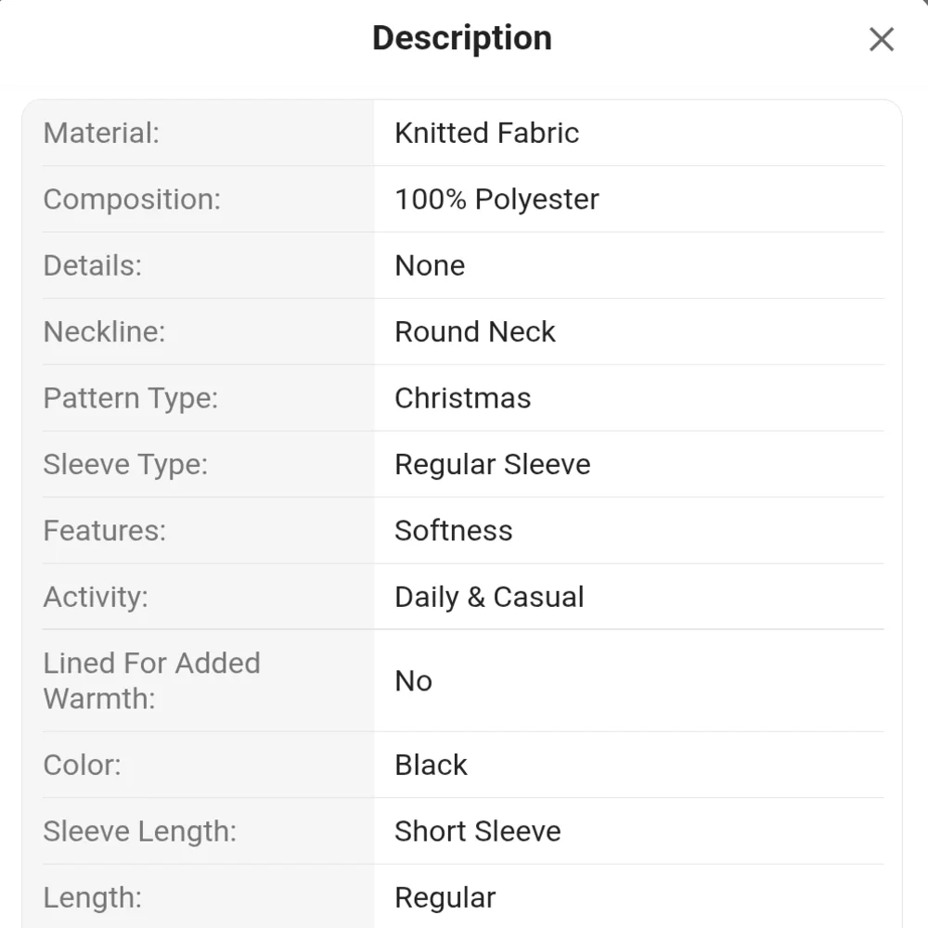The image size is (928, 928).
Task: Close the Description panel
Action: [881, 39]
